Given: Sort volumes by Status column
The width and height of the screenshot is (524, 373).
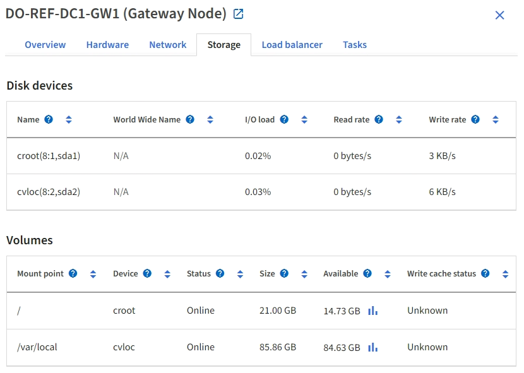Looking at the screenshot, I should [x=240, y=274].
